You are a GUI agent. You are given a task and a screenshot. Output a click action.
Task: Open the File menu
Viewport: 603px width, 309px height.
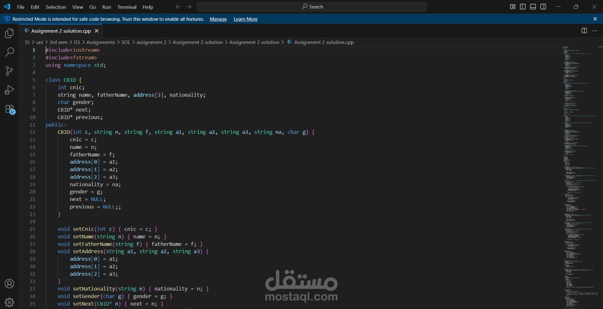pyautogui.click(x=21, y=7)
